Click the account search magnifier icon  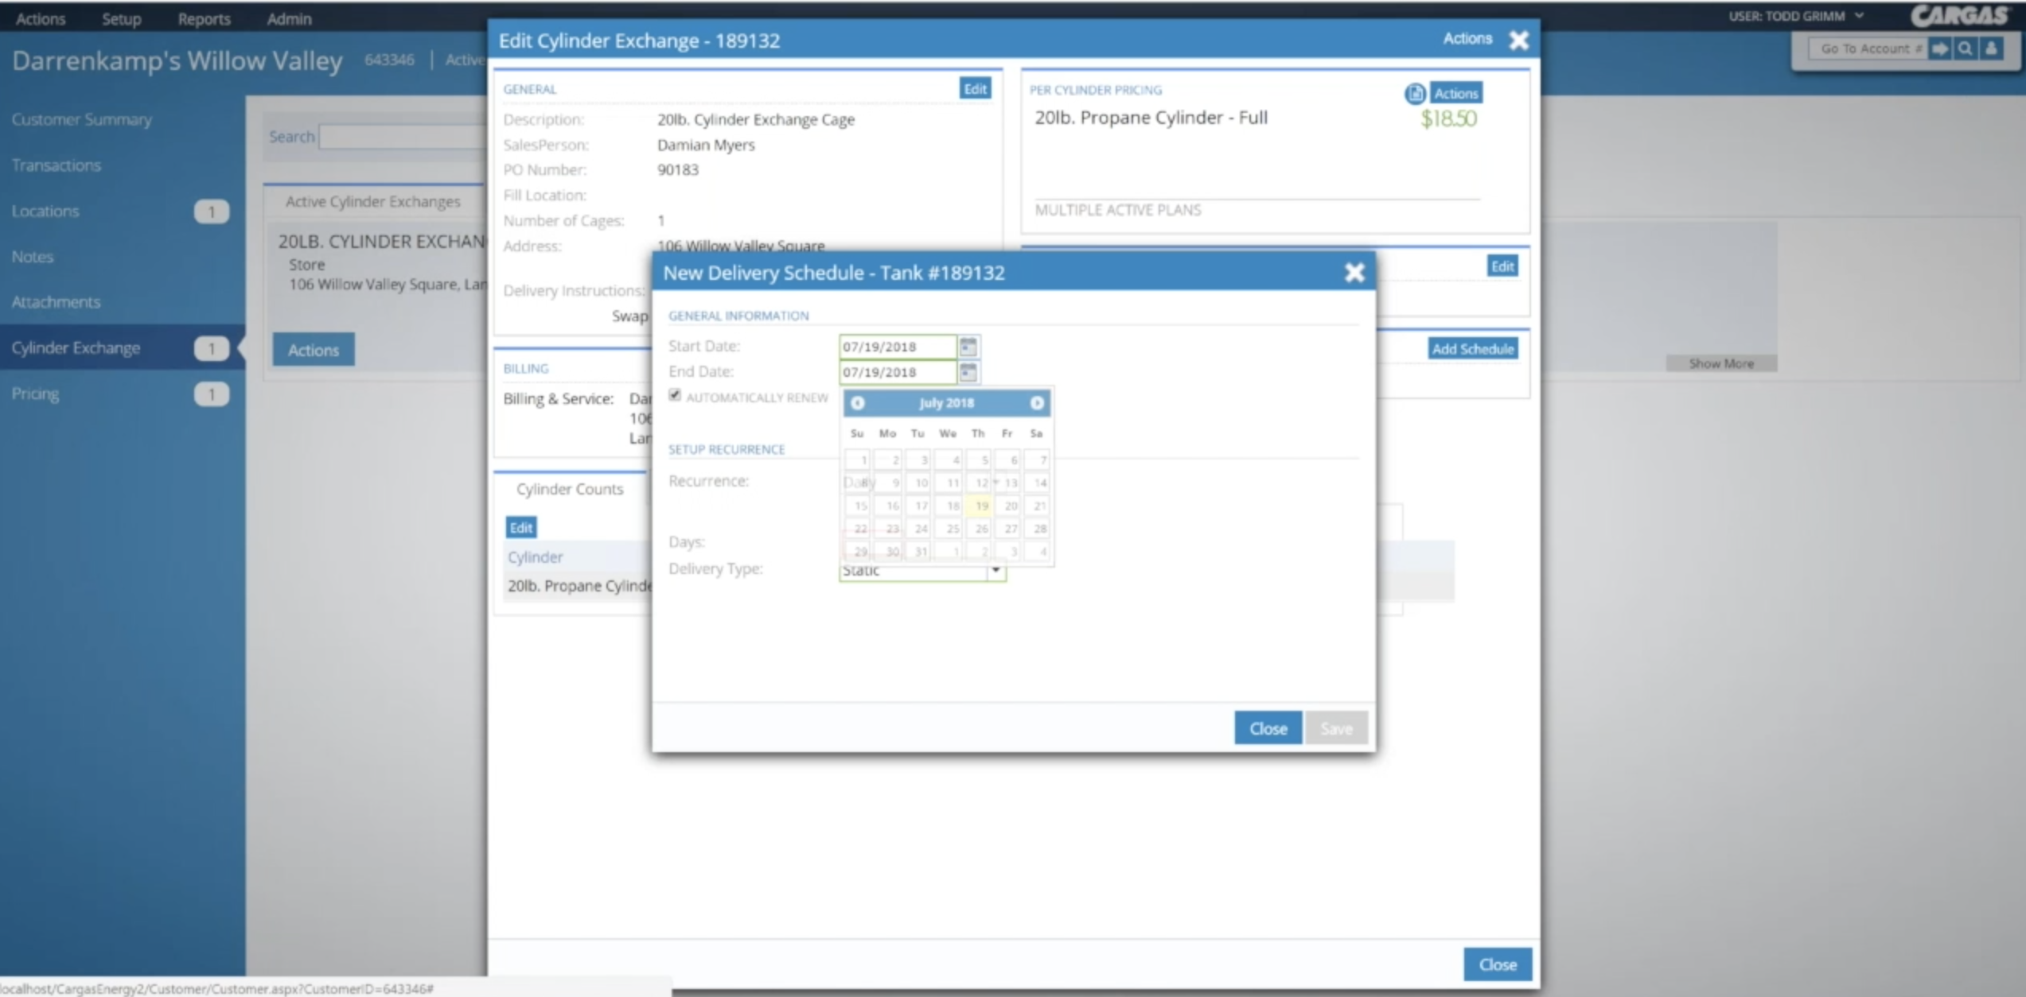pyautogui.click(x=1966, y=49)
